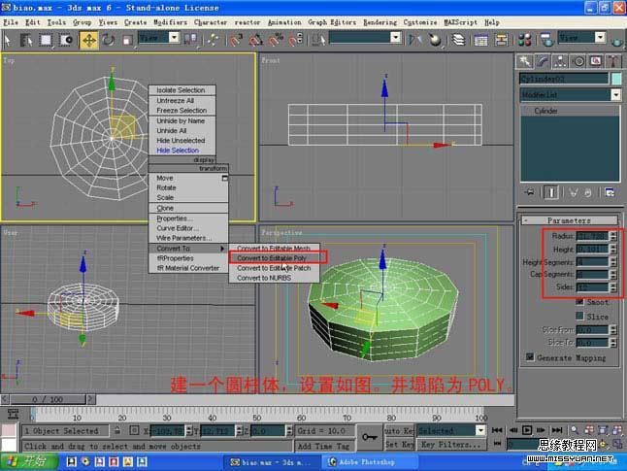Click Radius spinner arrows
This screenshot has width=627, height=471.
(x=613, y=236)
